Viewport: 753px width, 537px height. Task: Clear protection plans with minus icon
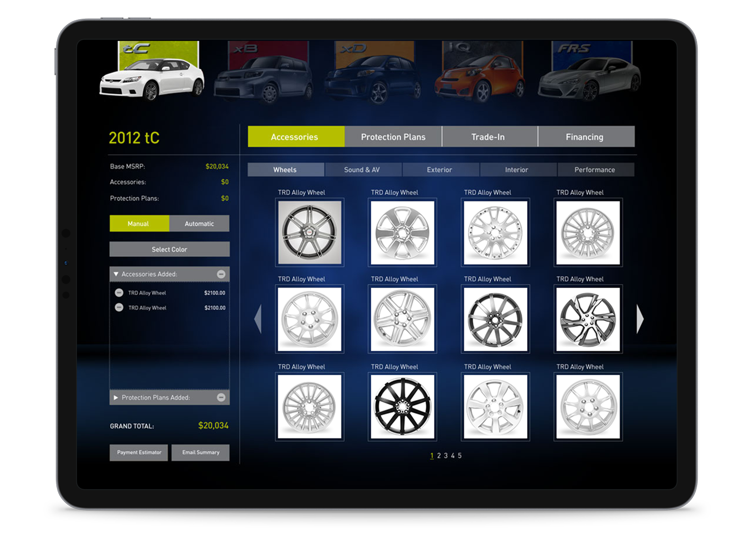pyautogui.click(x=221, y=397)
